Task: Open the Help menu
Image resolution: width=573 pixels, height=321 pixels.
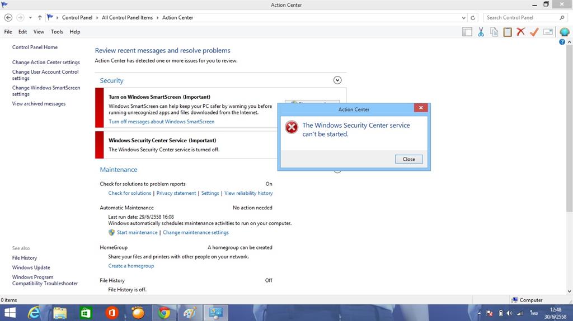Action: tap(75, 32)
